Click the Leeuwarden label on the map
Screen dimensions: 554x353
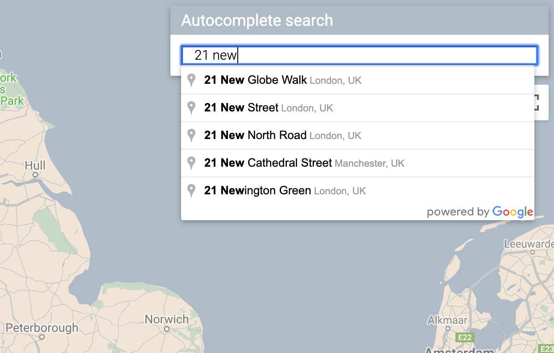point(529,244)
